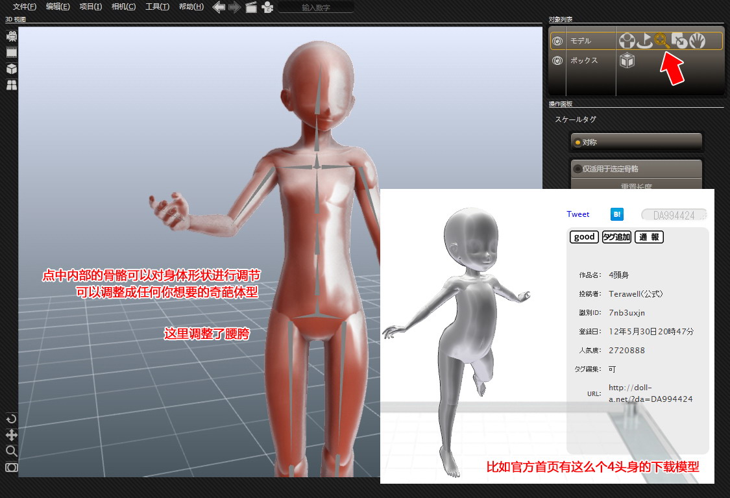The image size is (730, 498).
Task: Toggle visibility of the ボックス object
Action: [557, 60]
